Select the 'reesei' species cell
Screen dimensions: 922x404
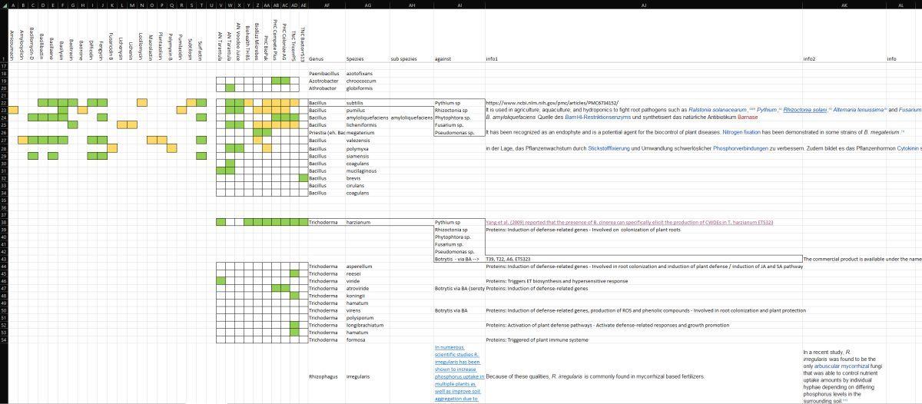click(368, 273)
